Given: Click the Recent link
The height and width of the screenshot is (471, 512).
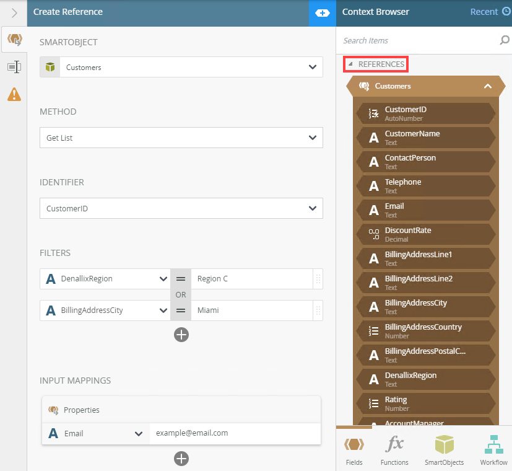Looking at the screenshot, I should pos(484,12).
